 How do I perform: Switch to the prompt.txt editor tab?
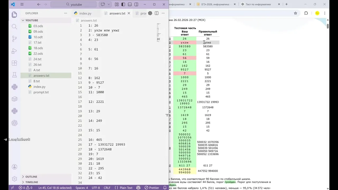[x=140, y=13]
